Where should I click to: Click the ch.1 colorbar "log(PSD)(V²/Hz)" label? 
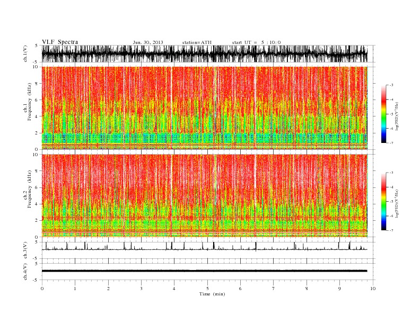pos(397,116)
